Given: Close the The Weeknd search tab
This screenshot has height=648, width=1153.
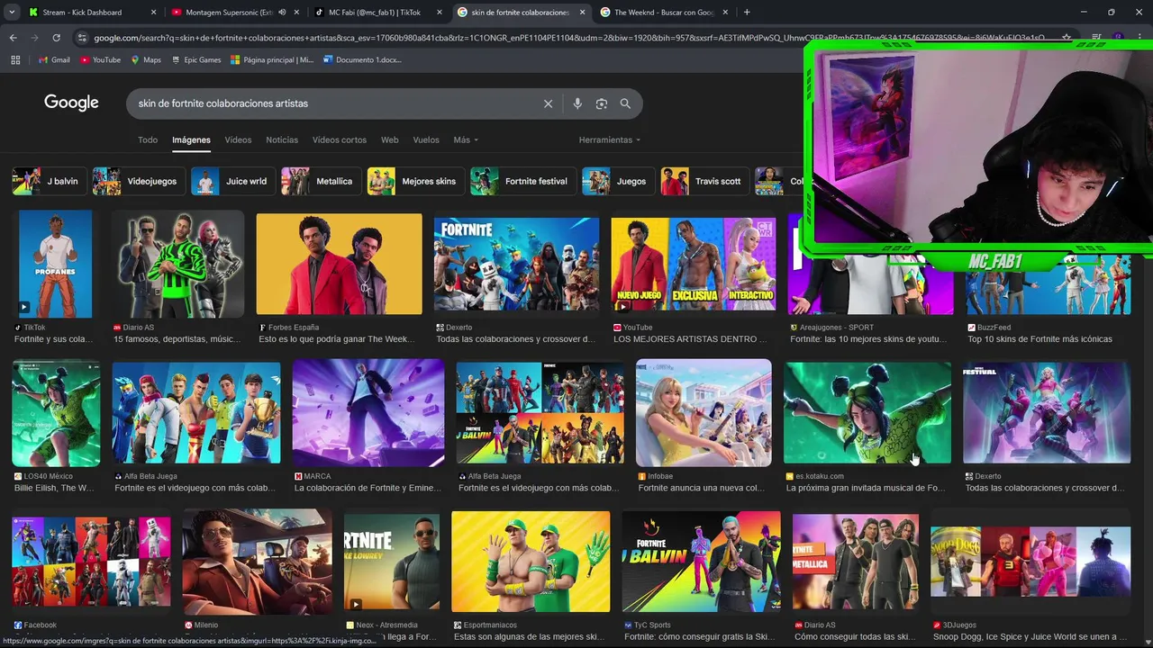Looking at the screenshot, I should coord(726,13).
